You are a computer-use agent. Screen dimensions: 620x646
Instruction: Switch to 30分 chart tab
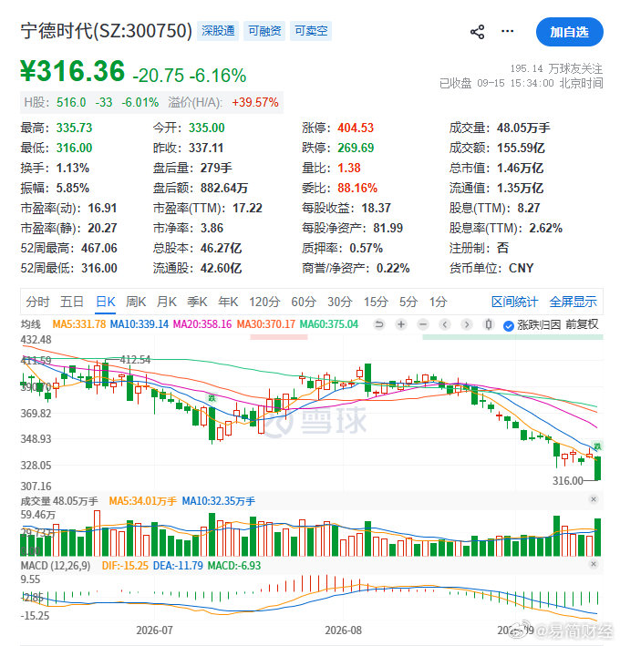point(340,302)
